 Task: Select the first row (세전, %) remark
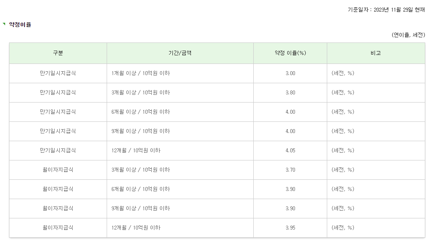point(343,73)
